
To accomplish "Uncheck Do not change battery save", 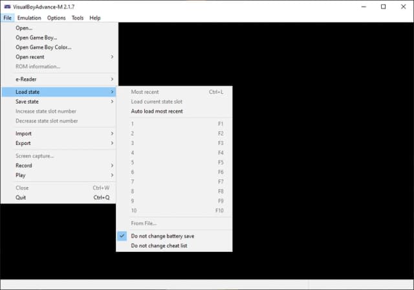I will tap(174, 236).
